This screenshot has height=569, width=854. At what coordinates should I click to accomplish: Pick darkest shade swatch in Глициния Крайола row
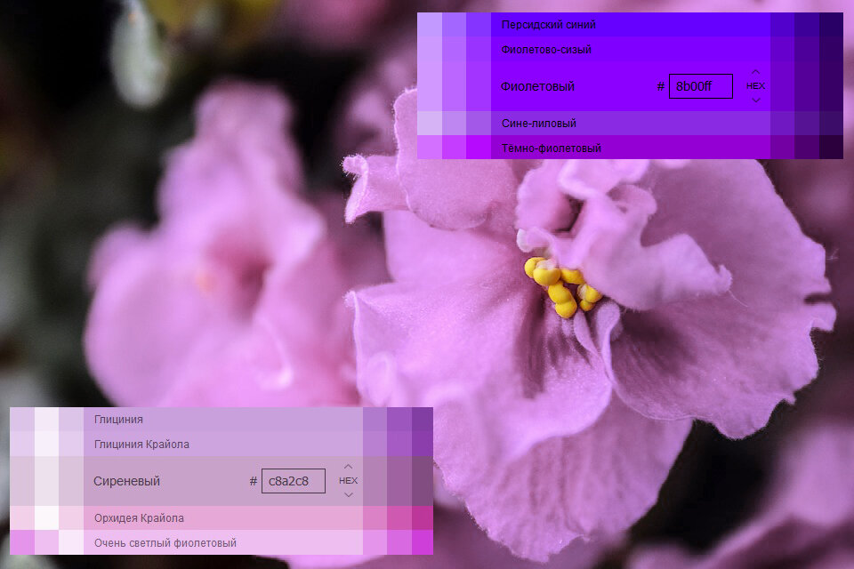[422, 445]
